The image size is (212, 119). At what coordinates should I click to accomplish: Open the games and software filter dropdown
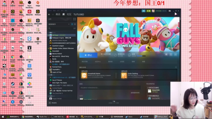coord(59,24)
